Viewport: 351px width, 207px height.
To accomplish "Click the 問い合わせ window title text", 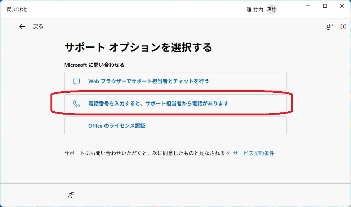I will pyautogui.click(x=17, y=9).
